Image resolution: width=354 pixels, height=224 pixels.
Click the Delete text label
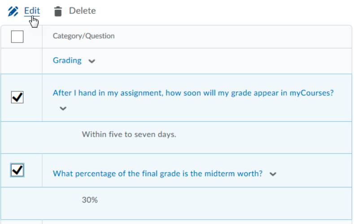click(82, 11)
